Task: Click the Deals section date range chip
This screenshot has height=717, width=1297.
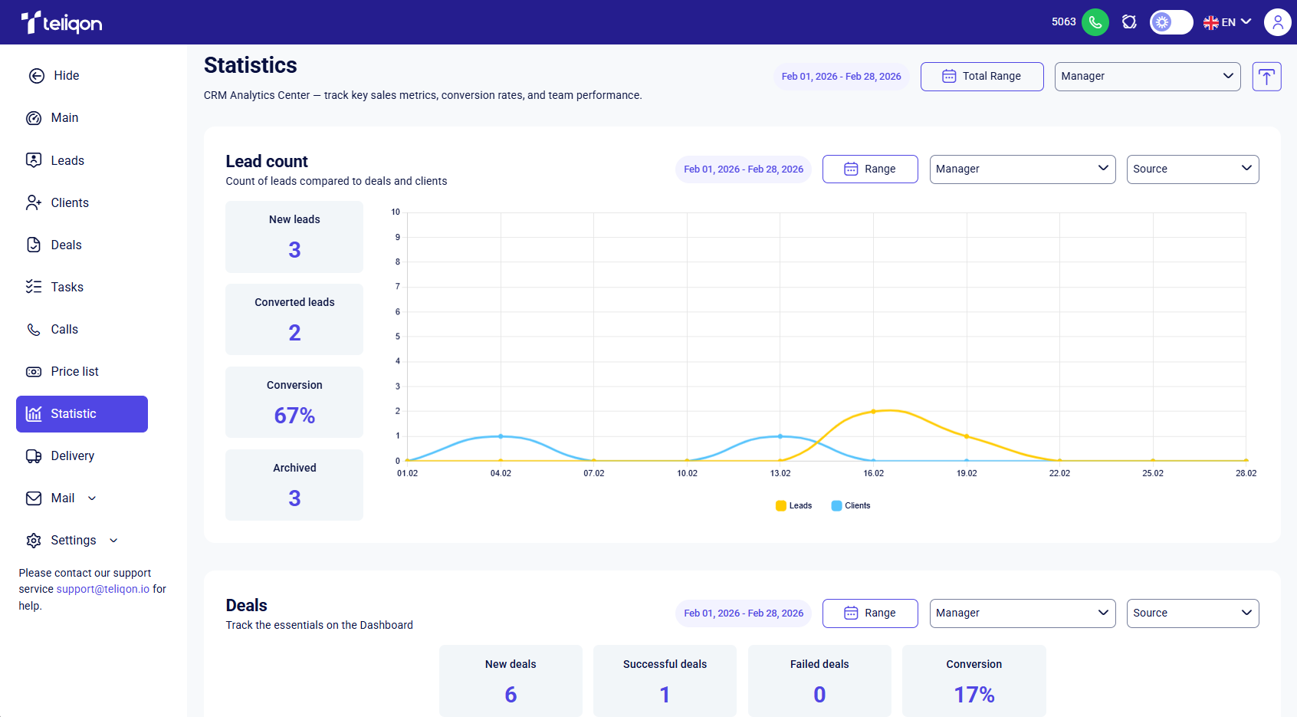Action: coord(743,613)
